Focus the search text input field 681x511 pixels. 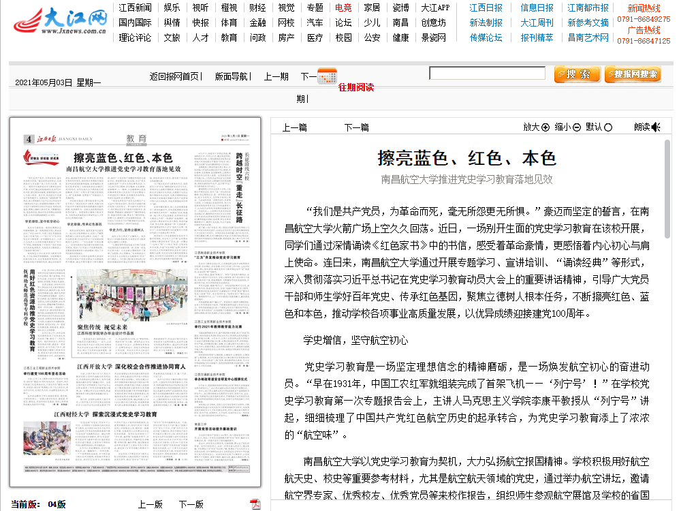(488, 74)
